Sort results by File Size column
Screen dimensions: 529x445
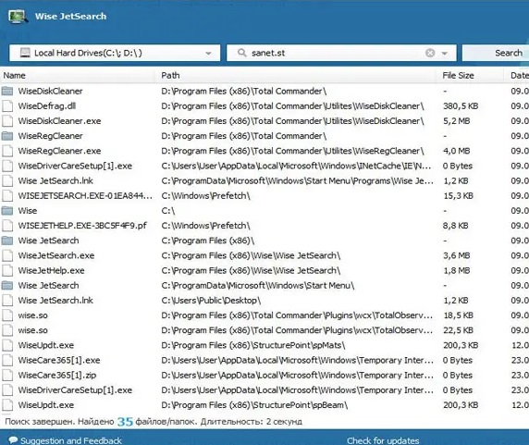pos(458,76)
